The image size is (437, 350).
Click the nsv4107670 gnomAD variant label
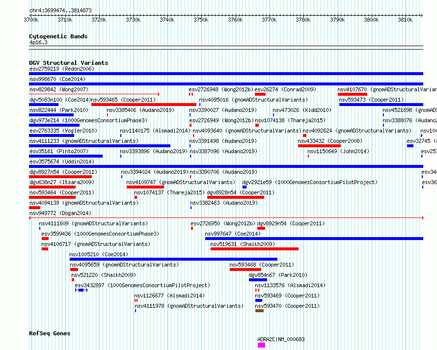(387, 89)
